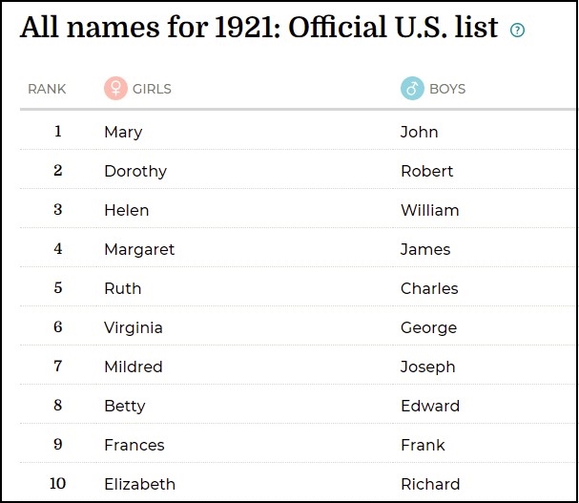Screen dimensions: 579x503
Task: Click the boy name William
Action: (x=429, y=210)
